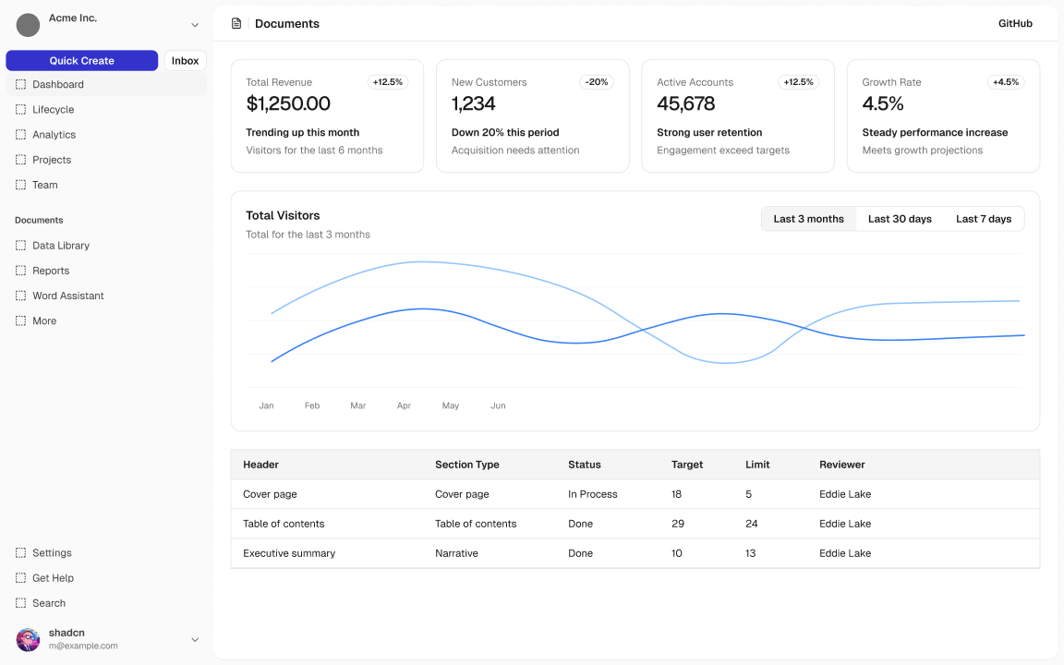Click the m@example.com email text
The height and width of the screenshot is (665, 1064).
pos(83,646)
